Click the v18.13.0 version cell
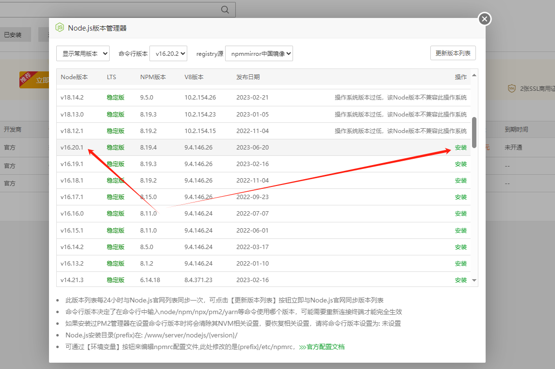 (x=72, y=115)
